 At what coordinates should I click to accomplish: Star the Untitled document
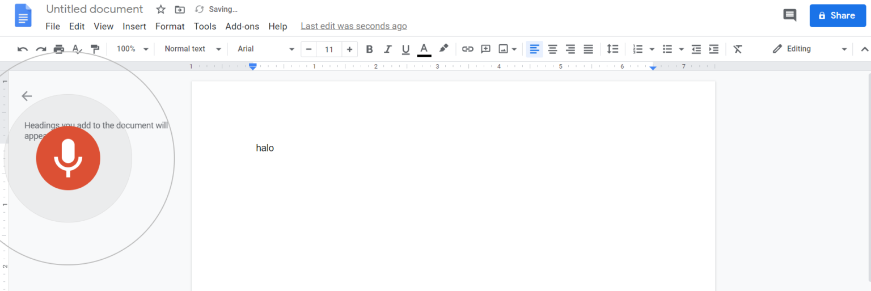(x=161, y=10)
